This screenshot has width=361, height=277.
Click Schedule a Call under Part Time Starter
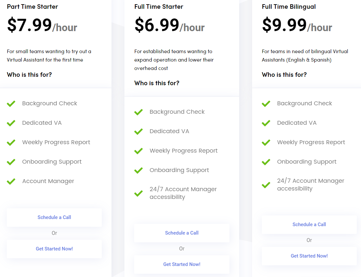point(54,217)
